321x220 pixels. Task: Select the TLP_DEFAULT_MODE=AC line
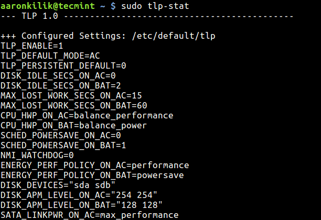coord(50,56)
